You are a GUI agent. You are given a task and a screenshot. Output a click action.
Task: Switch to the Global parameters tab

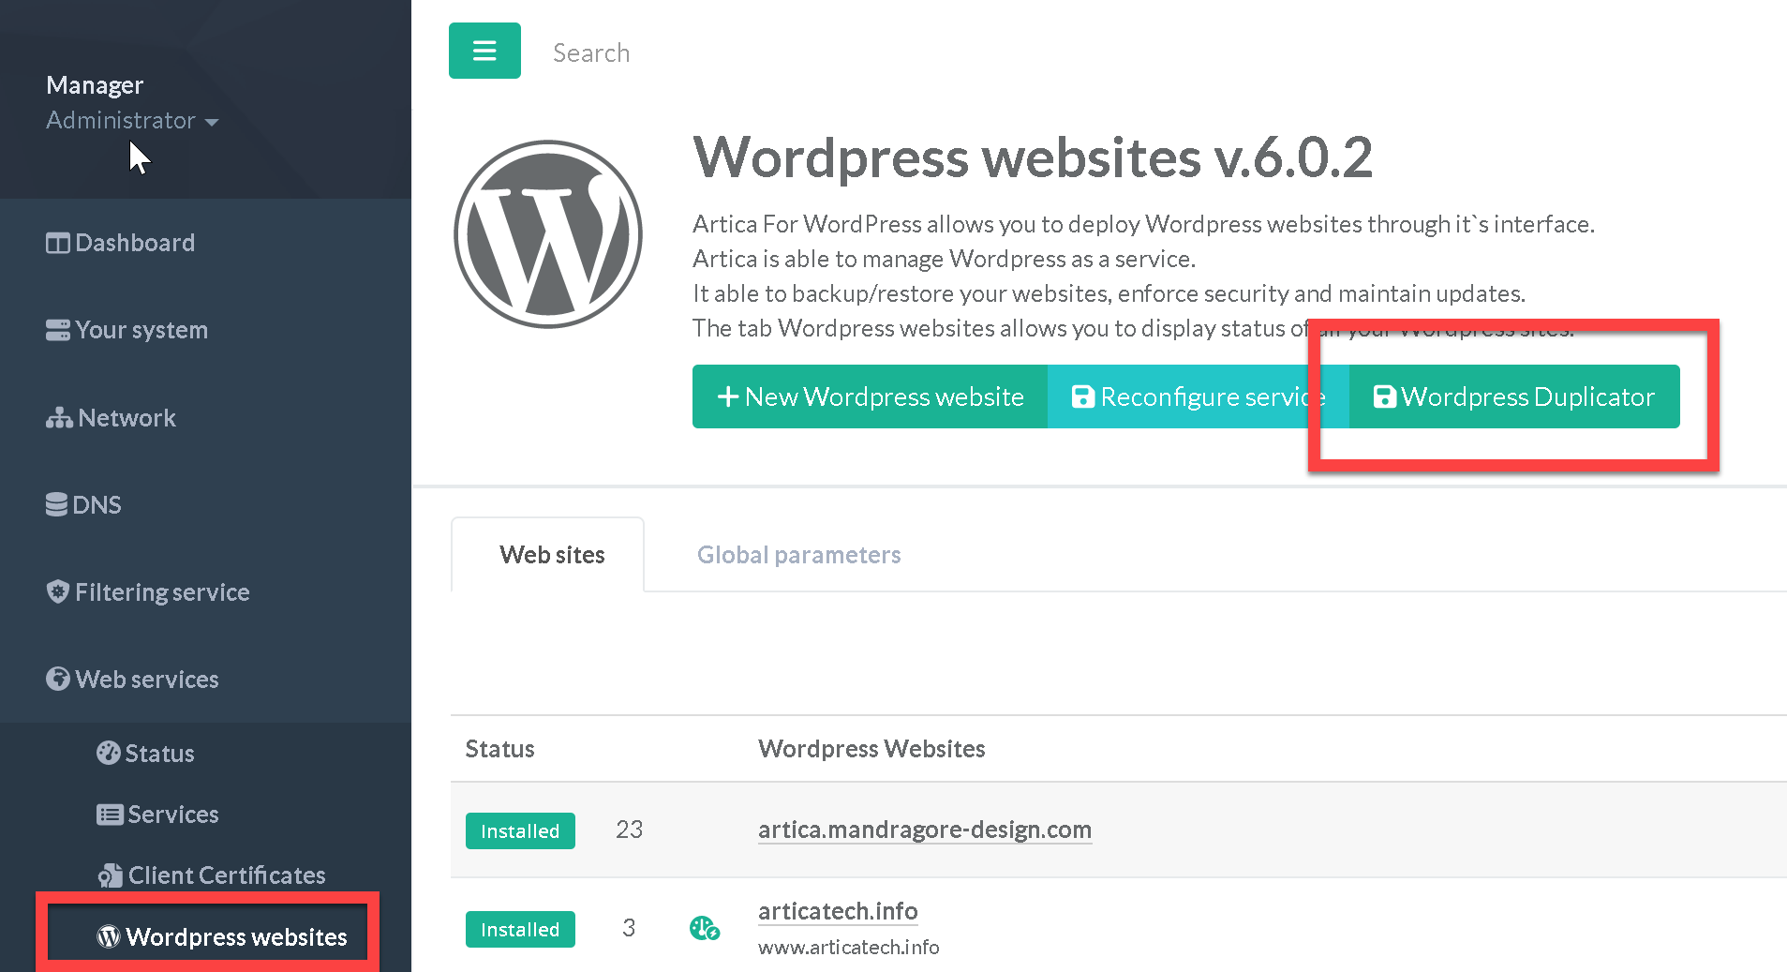coord(798,555)
